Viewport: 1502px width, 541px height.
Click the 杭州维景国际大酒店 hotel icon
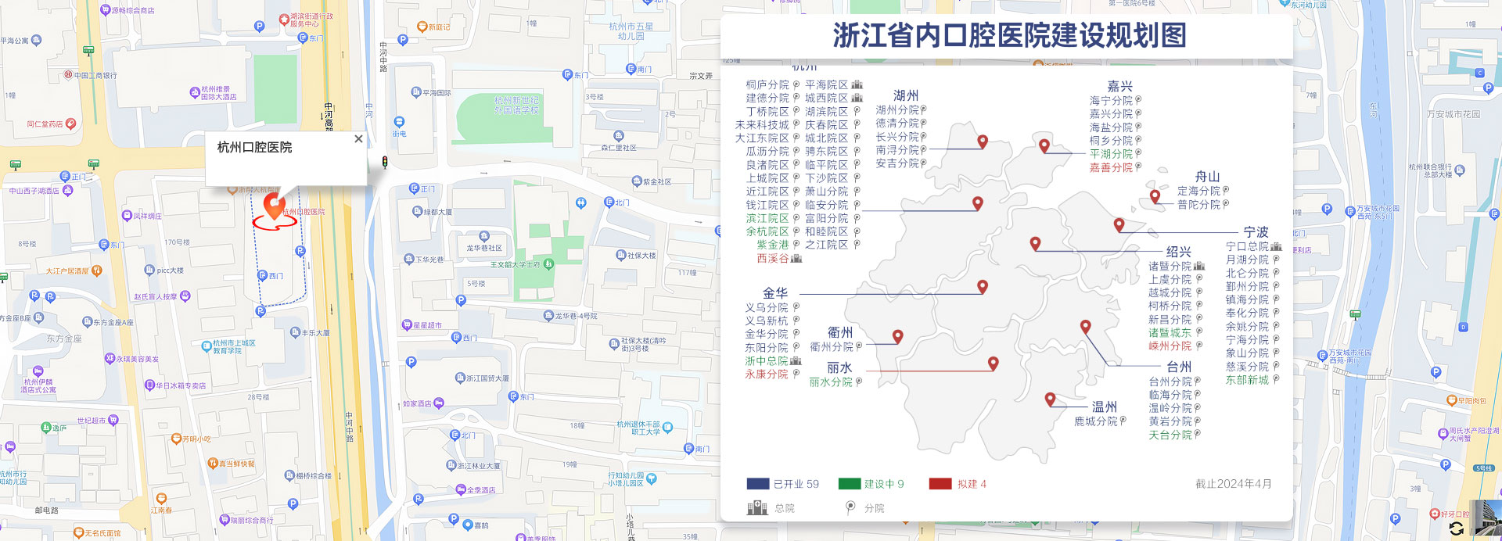point(195,93)
